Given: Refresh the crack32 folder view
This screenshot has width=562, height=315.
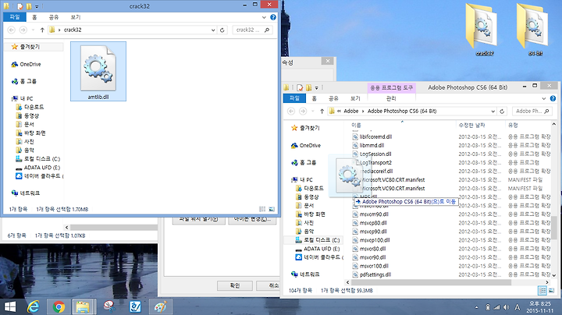Looking at the screenshot, I should (x=222, y=30).
